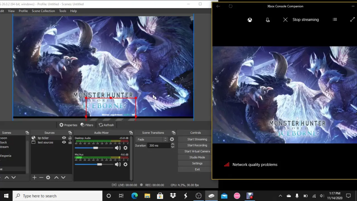Open Microsoft Edge from the taskbar
357x201 pixels.
click(x=134, y=196)
